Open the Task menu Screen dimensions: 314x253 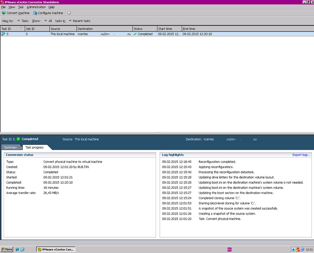[x=21, y=7]
